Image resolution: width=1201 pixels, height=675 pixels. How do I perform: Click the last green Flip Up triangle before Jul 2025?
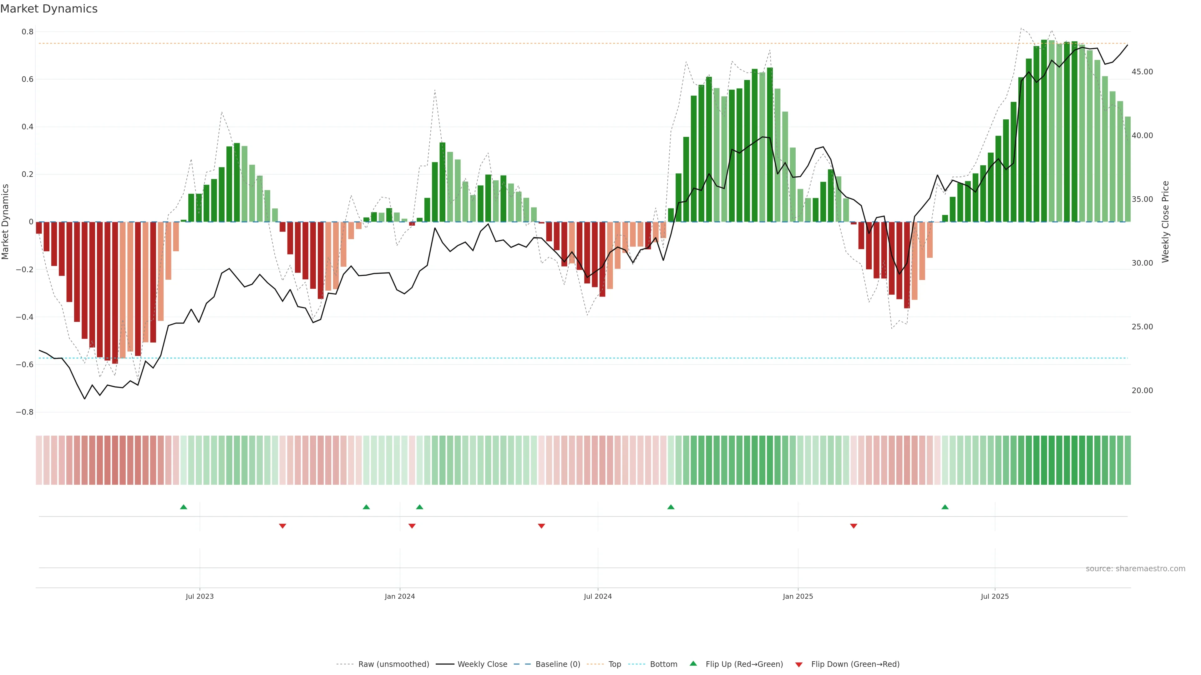tap(945, 507)
